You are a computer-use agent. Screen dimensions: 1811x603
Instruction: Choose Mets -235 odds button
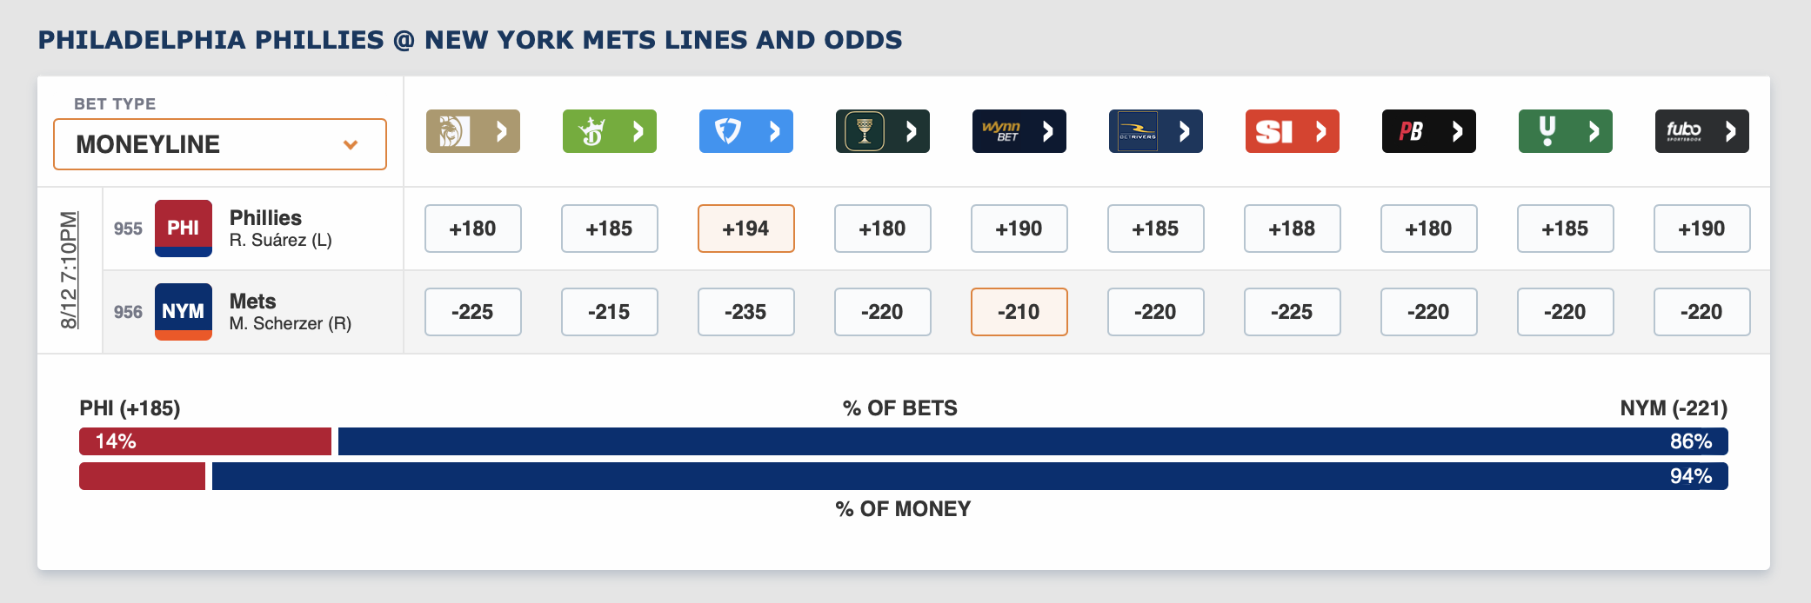point(745,312)
